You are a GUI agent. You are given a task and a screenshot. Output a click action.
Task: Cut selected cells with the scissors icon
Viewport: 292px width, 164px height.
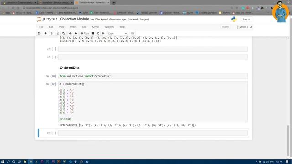click(x=52, y=33)
